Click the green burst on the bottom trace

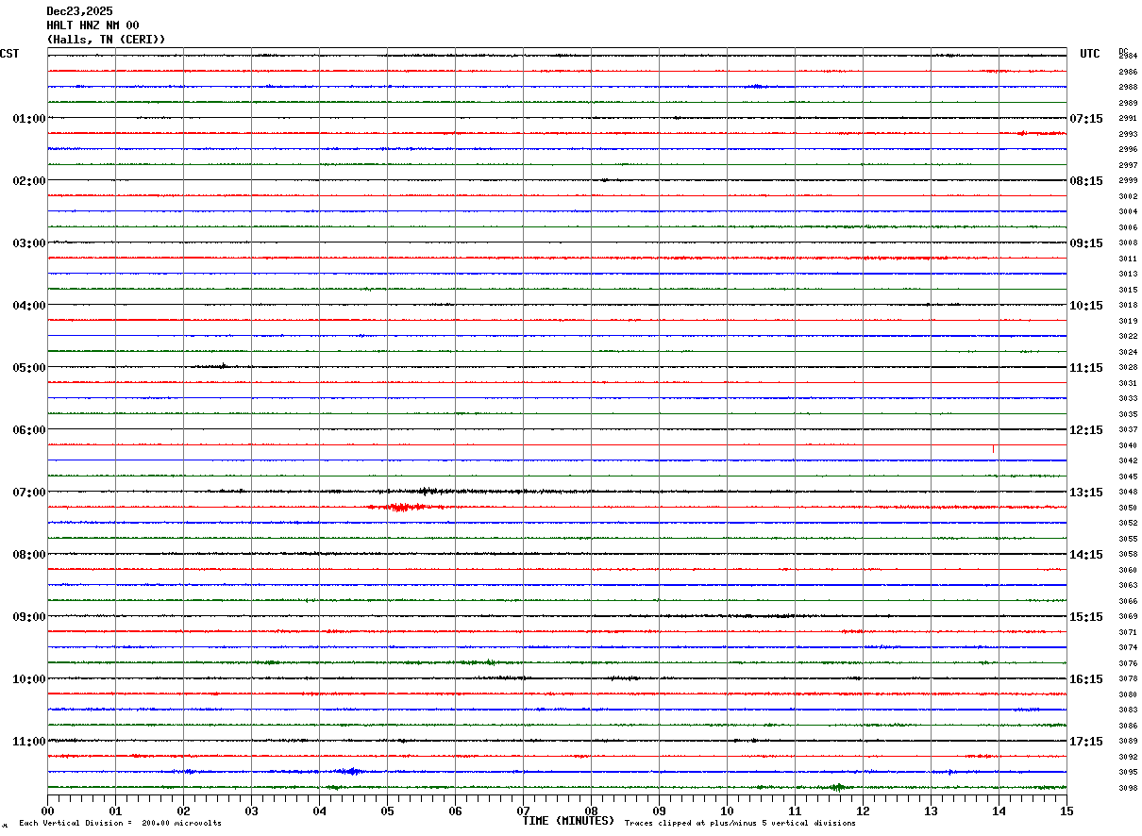point(836,787)
